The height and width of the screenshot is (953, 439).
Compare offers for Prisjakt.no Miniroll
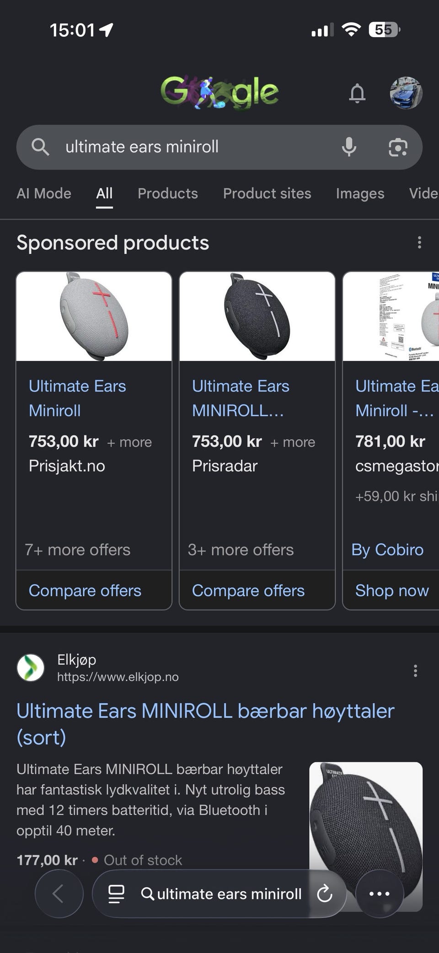tap(85, 590)
